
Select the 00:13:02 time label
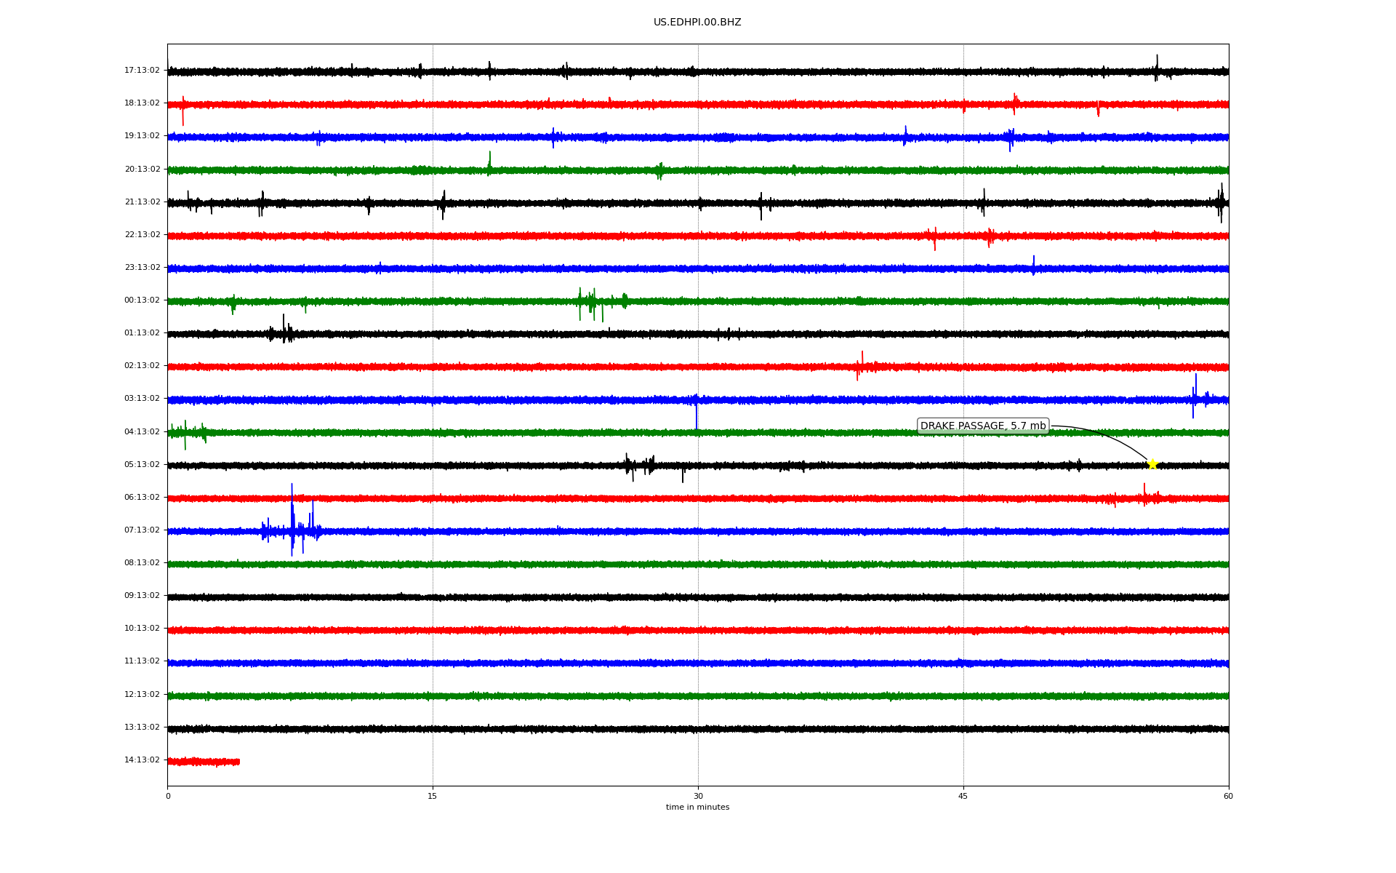[x=142, y=300]
